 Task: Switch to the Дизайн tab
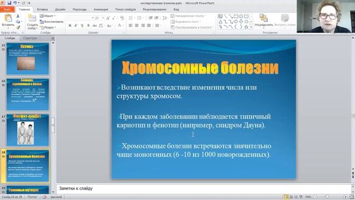coord(60,9)
